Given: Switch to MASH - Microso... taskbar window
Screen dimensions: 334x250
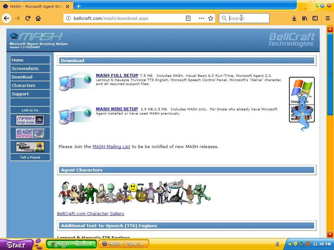Looking at the screenshot, I should tap(71, 244).
